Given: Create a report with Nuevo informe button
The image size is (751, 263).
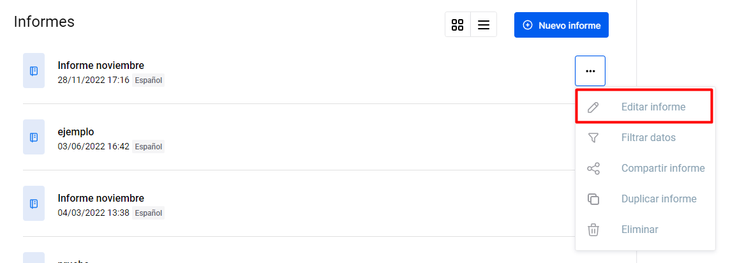Looking at the screenshot, I should 561,25.
